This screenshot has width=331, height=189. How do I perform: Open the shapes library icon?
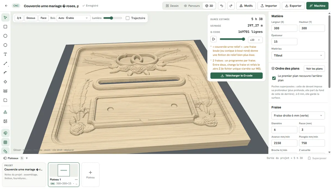click(x=5, y=112)
